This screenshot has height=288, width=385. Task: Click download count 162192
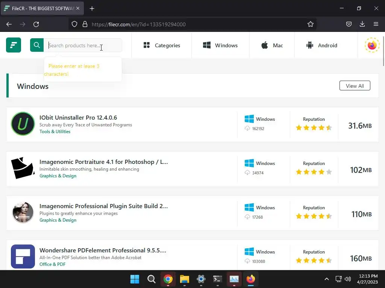point(258,129)
